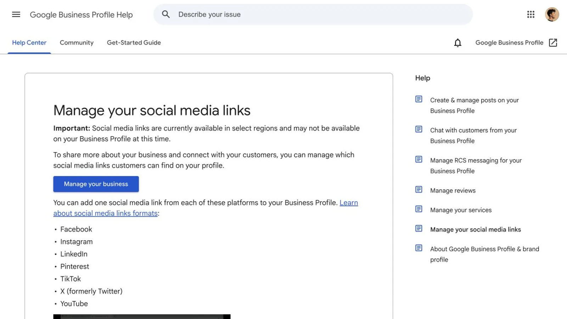Screen dimensions: 567x319
Task: Click the page heading Manage your social media links
Action: pos(152,111)
